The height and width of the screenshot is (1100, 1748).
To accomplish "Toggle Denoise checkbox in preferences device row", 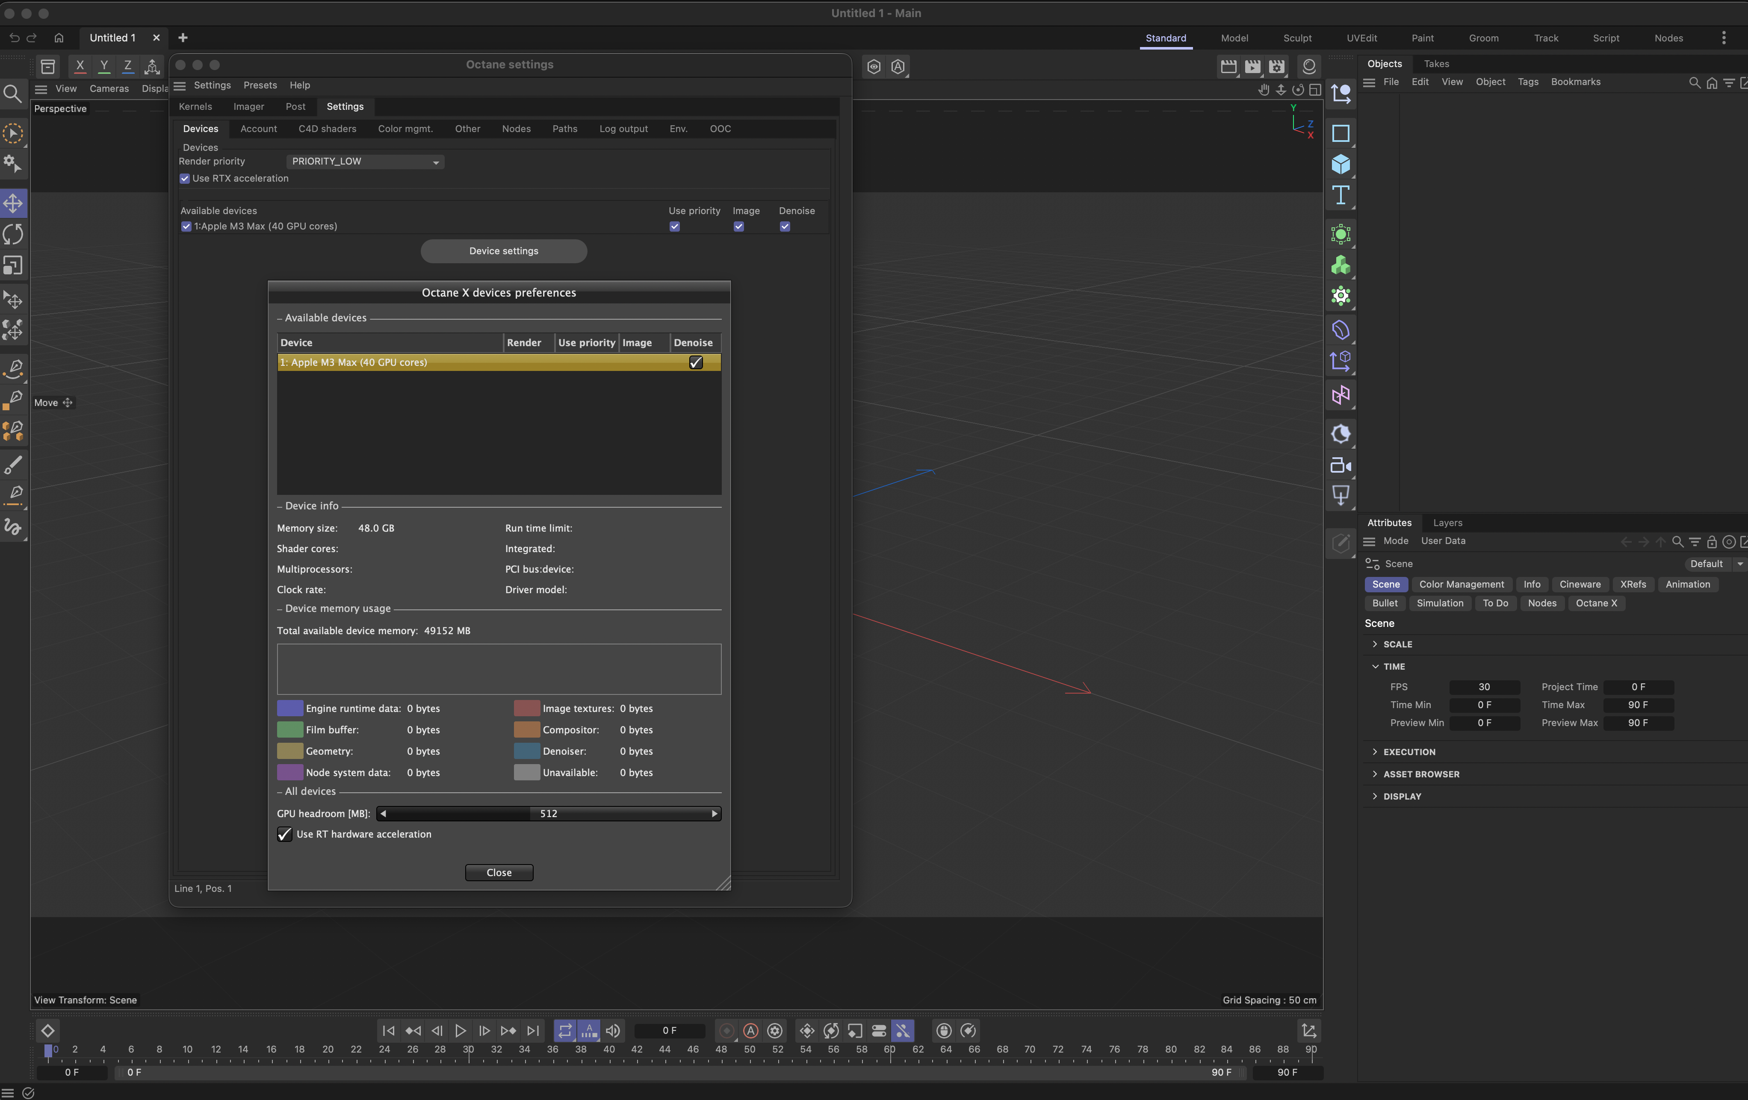I will (695, 362).
